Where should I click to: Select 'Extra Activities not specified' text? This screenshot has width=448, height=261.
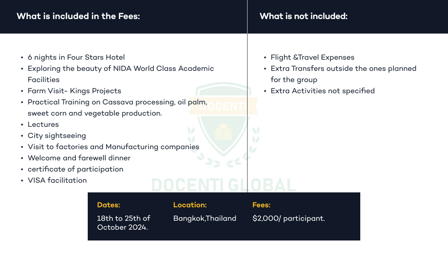coord(323,91)
